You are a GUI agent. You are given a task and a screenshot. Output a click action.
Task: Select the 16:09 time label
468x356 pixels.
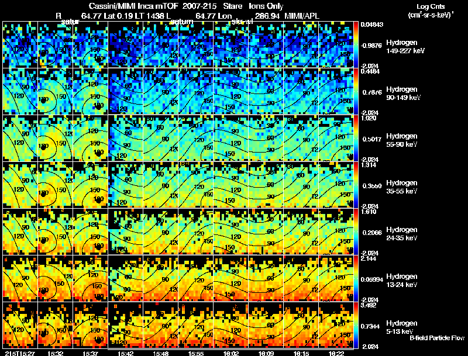(x=266, y=353)
